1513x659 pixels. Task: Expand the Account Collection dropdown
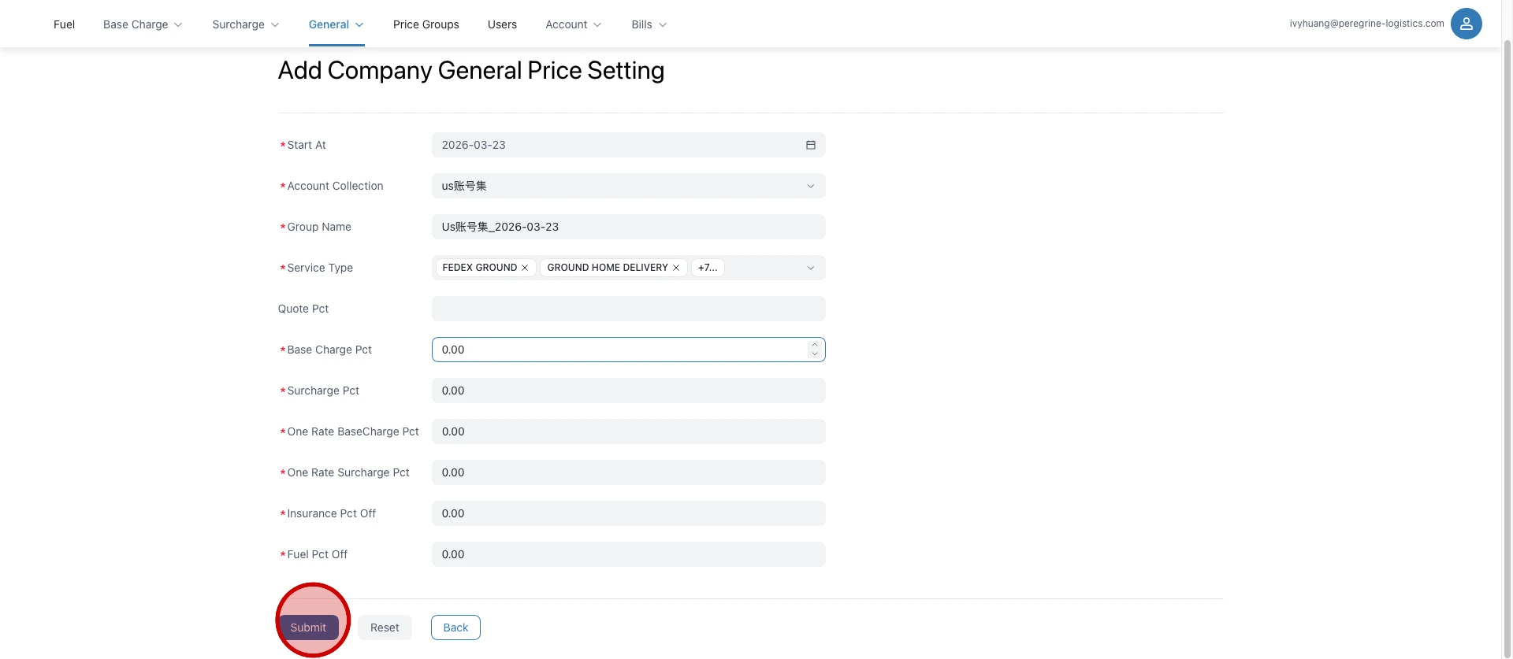pyautogui.click(x=810, y=186)
